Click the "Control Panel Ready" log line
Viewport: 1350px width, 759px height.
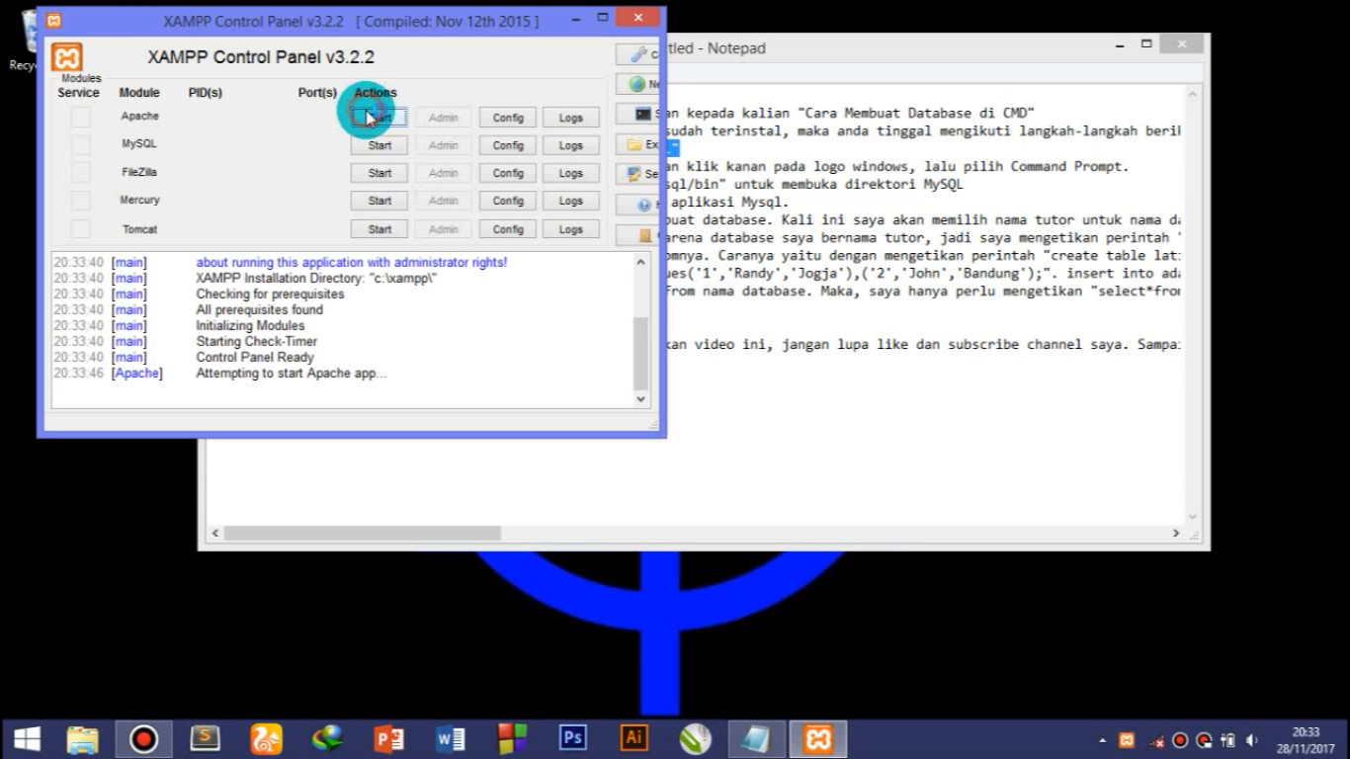(x=255, y=357)
